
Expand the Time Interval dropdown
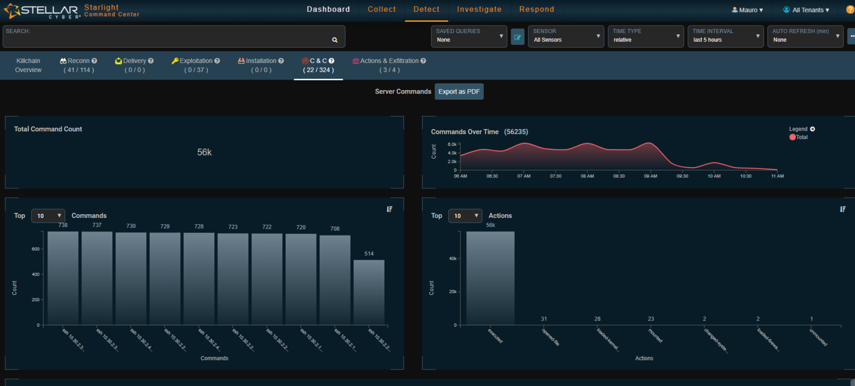725,36
